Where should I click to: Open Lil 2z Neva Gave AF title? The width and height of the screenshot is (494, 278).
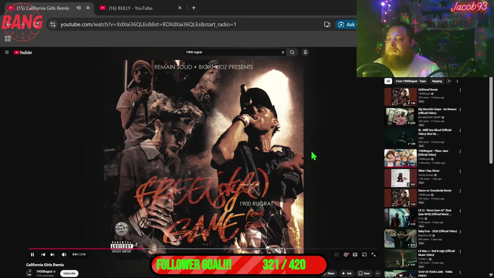435,212
